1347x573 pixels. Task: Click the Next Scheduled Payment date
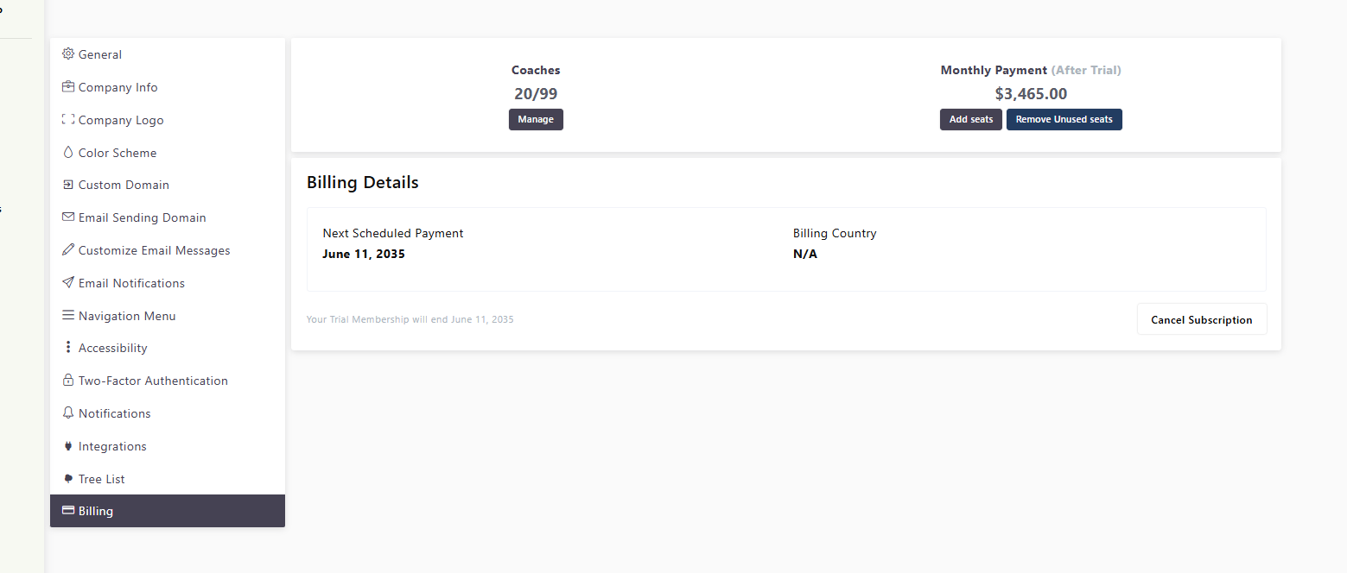pyautogui.click(x=364, y=254)
